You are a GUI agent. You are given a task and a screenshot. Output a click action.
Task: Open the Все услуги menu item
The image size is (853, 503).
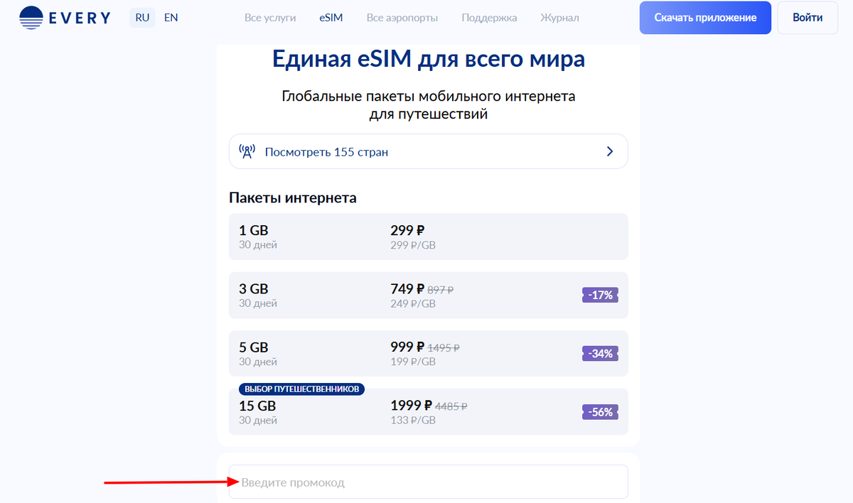click(x=270, y=18)
